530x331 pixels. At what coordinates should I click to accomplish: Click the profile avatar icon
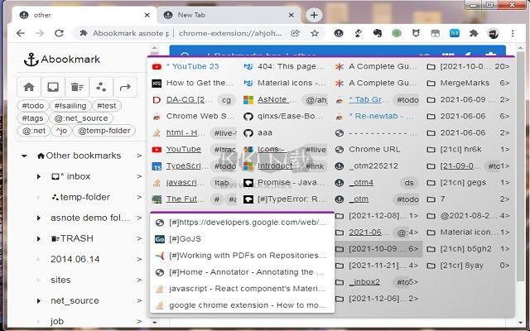click(x=493, y=33)
